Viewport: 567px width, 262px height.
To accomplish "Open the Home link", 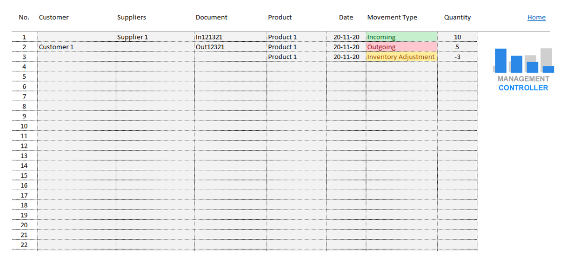I will [536, 18].
